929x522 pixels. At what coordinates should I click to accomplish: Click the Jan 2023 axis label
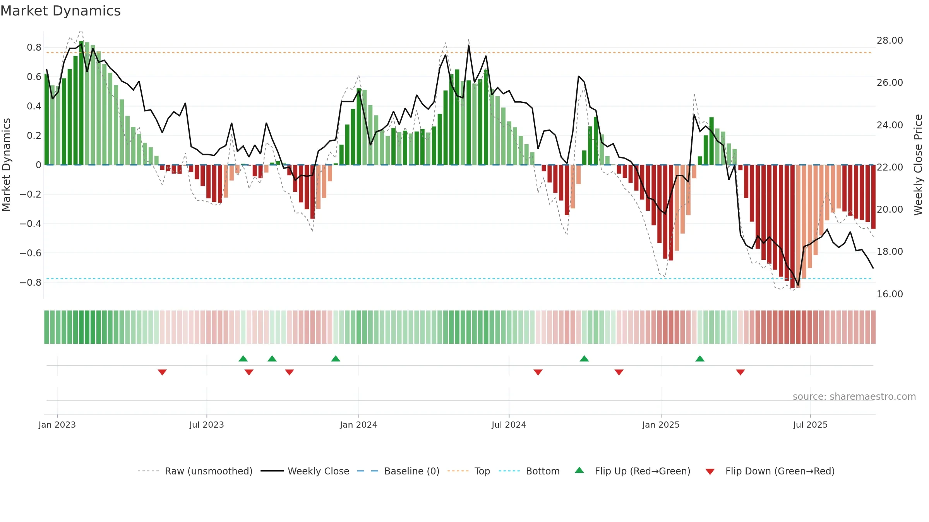point(57,425)
